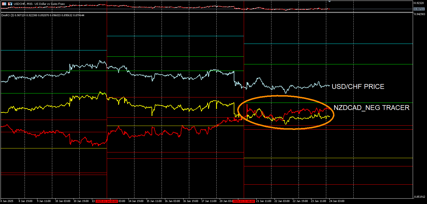The image size is (427, 204).
Task: Click the 0.92320 price scale value
Action: click(419, 3)
